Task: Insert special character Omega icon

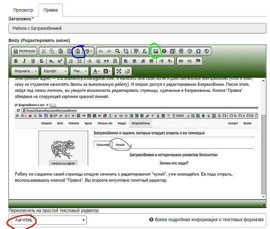Action: [198, 51]
